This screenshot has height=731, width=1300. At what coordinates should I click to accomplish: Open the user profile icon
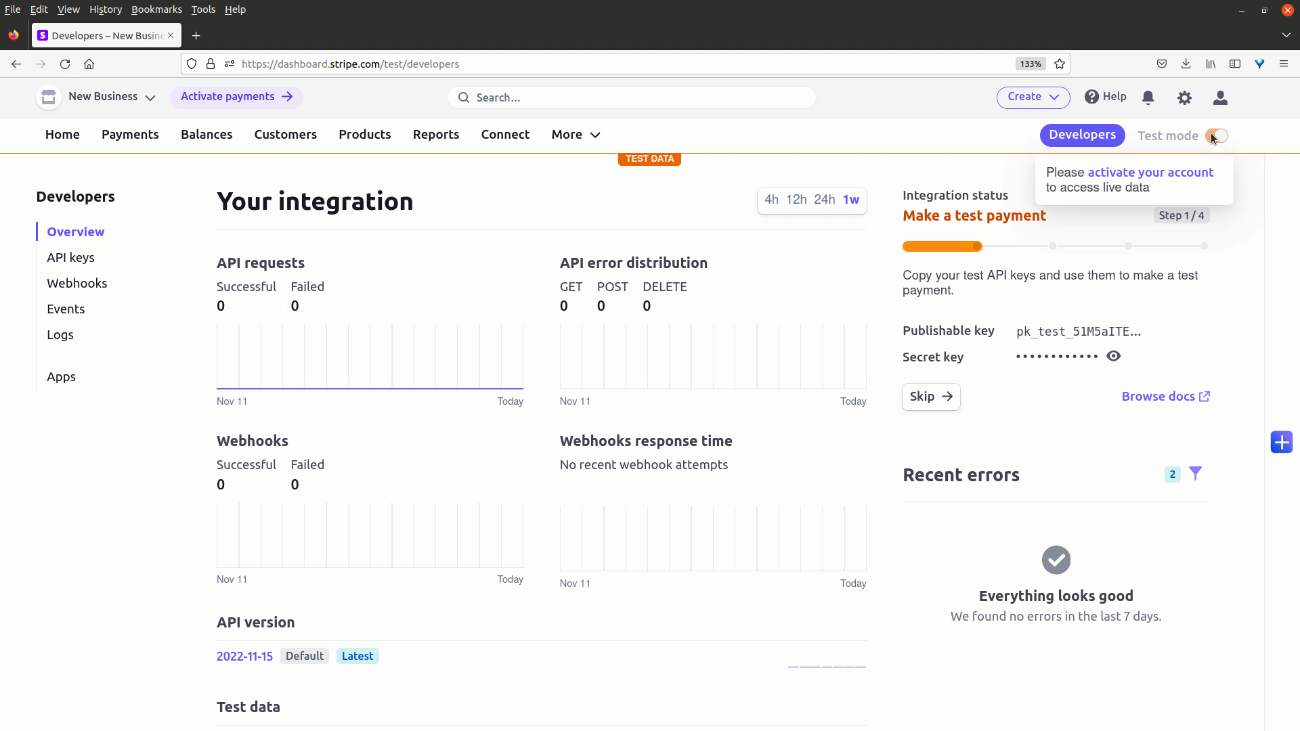1220,97
